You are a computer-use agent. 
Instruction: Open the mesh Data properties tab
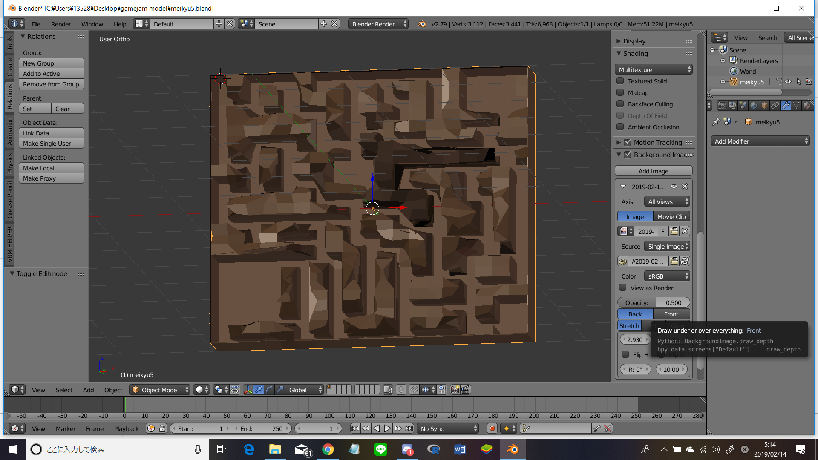[x=796, y=105]
